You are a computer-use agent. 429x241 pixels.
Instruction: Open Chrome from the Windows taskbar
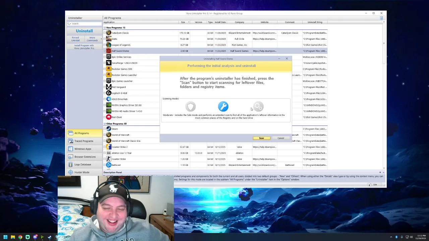20,237
